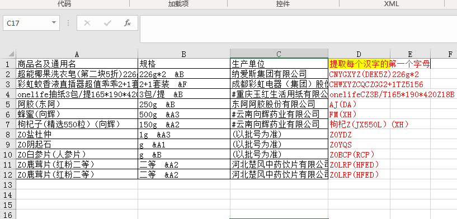Click cell 250g &B

tap(184, 104)
